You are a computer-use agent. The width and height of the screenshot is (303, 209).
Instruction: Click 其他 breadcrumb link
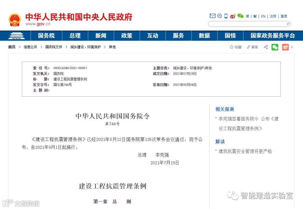pos(112,47)
